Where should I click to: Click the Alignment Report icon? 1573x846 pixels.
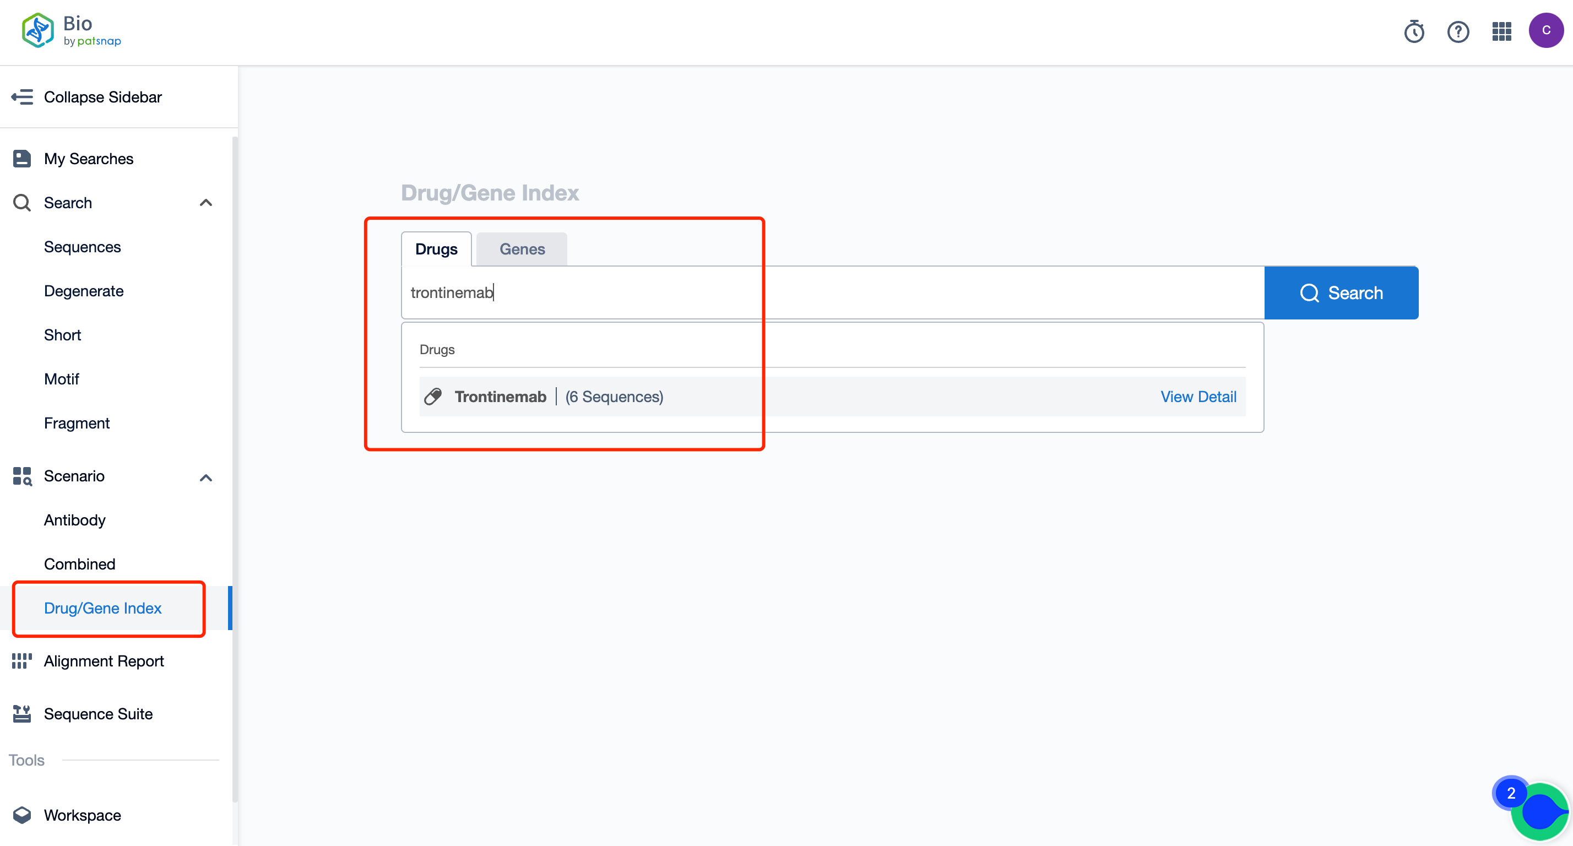click(20, 659)
